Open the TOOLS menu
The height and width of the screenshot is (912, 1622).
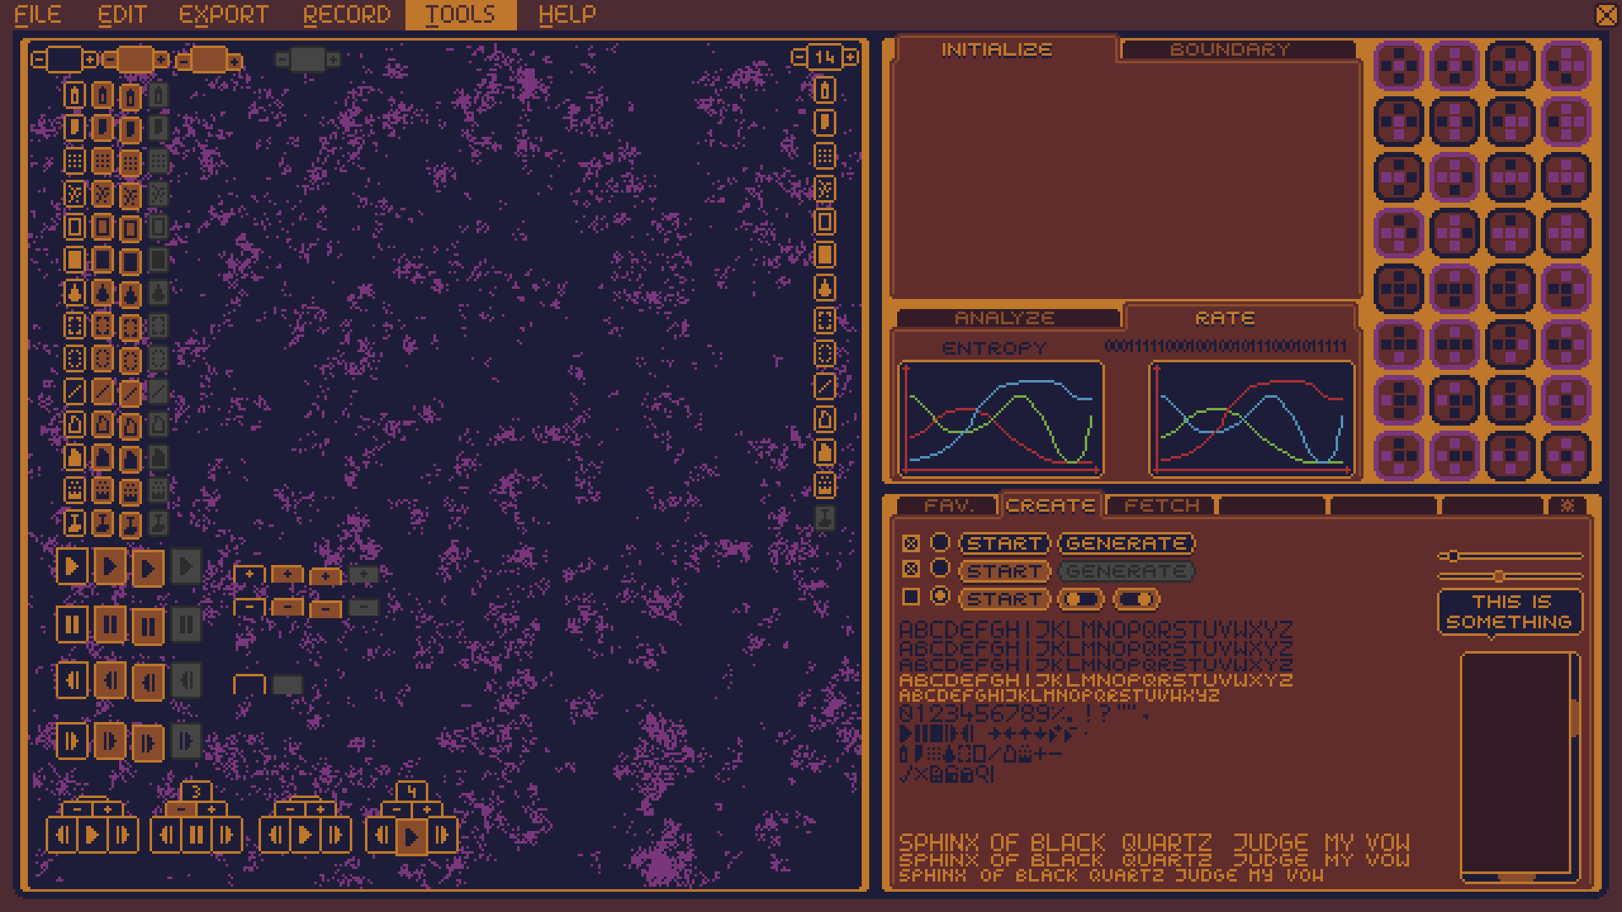click(460, 14)
